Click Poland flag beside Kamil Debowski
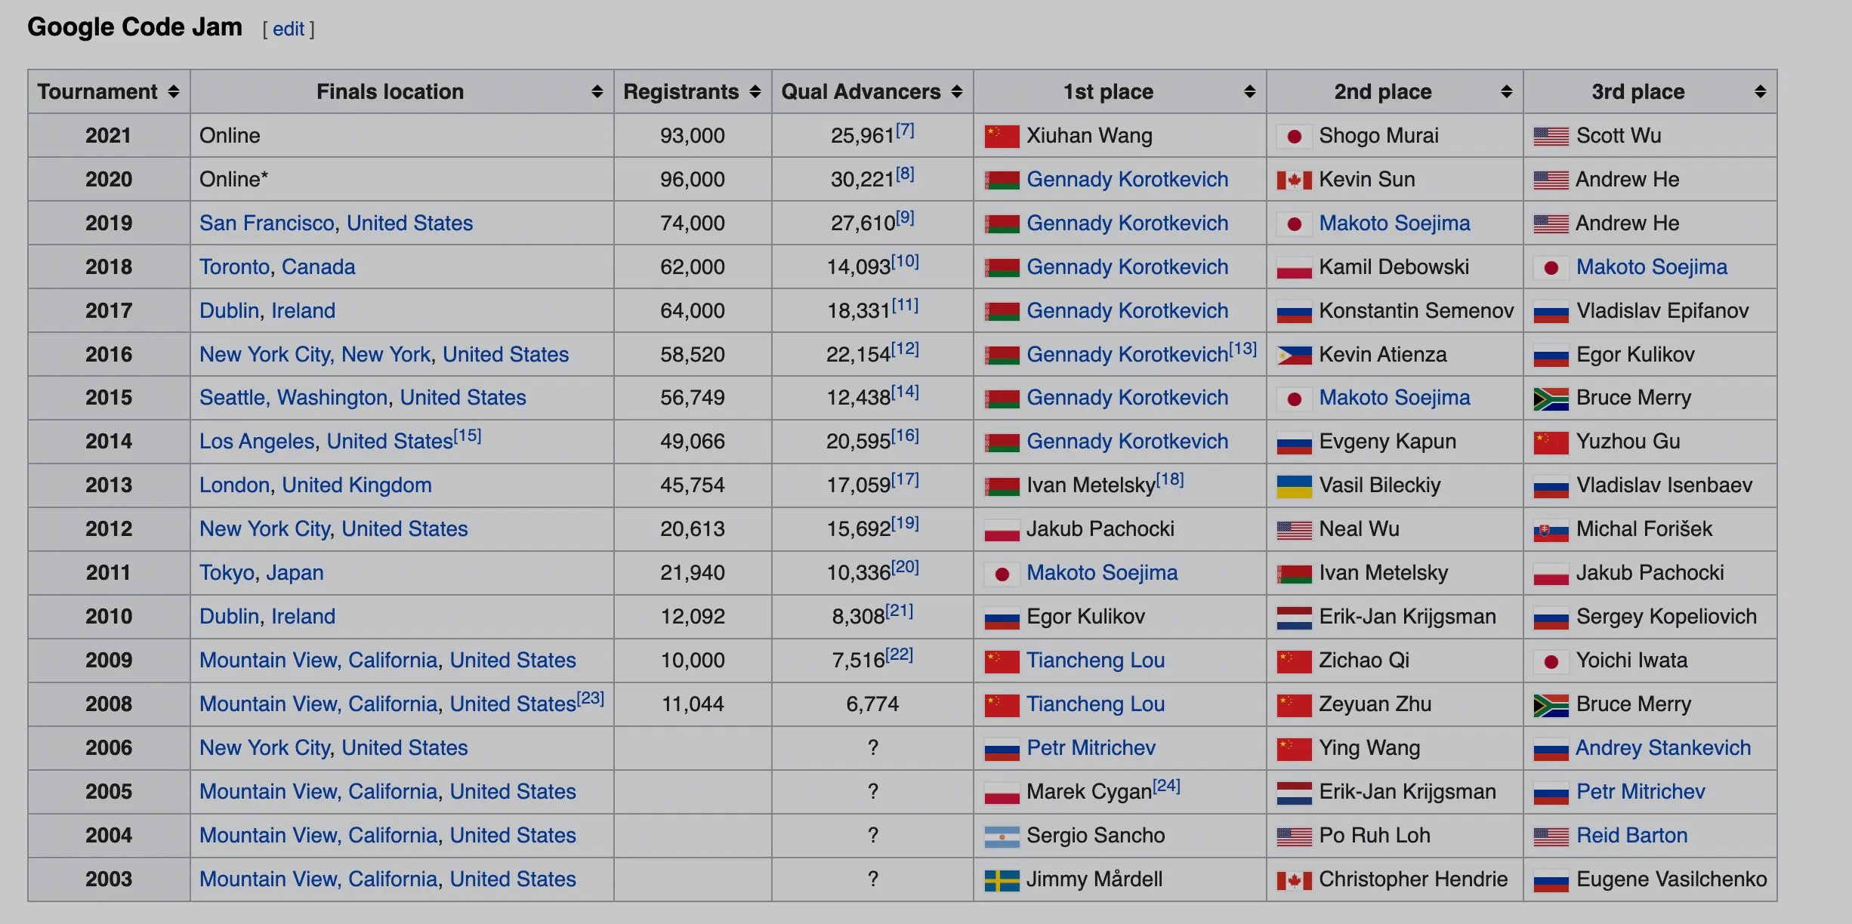 (1294, 268)
